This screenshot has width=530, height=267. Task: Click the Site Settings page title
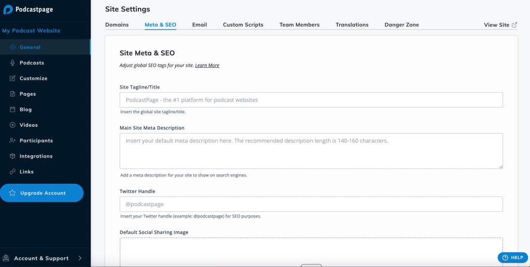(x=127, y=9)
